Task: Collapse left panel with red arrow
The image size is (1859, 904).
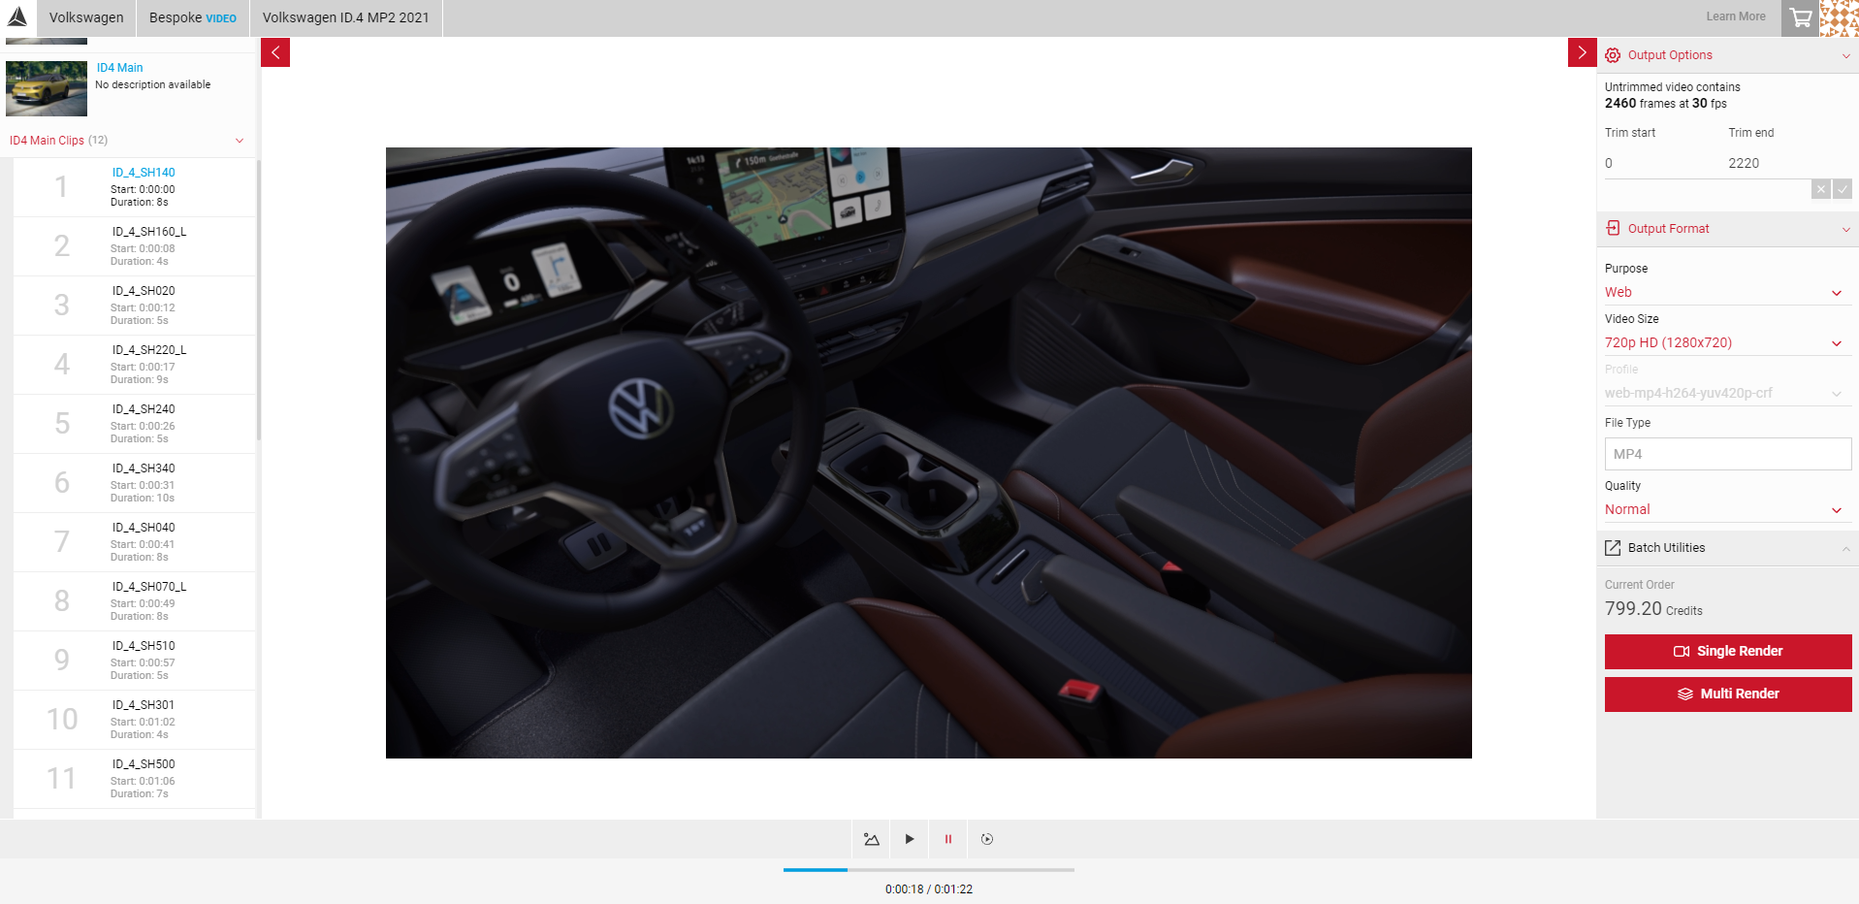Action: click(x=275, y=52)
